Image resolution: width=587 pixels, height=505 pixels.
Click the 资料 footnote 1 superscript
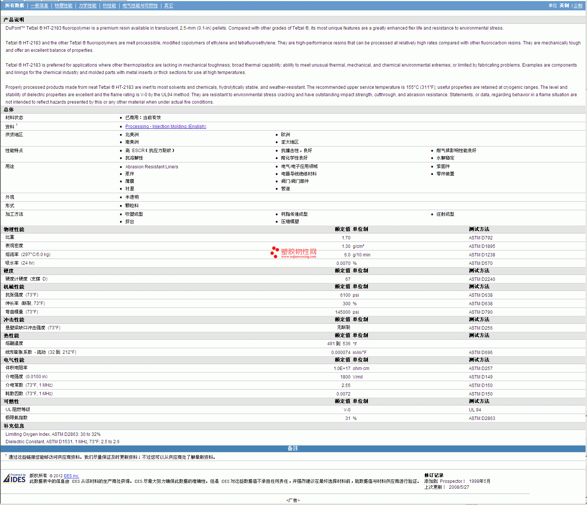click(17, 125)
